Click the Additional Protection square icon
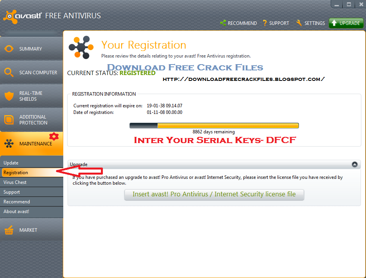Screen dimensions: 366x278 tap(9, 120)
